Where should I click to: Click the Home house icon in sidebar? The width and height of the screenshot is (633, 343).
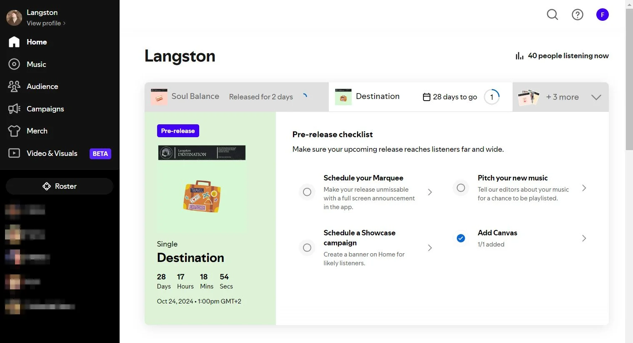tap(14, 42)
